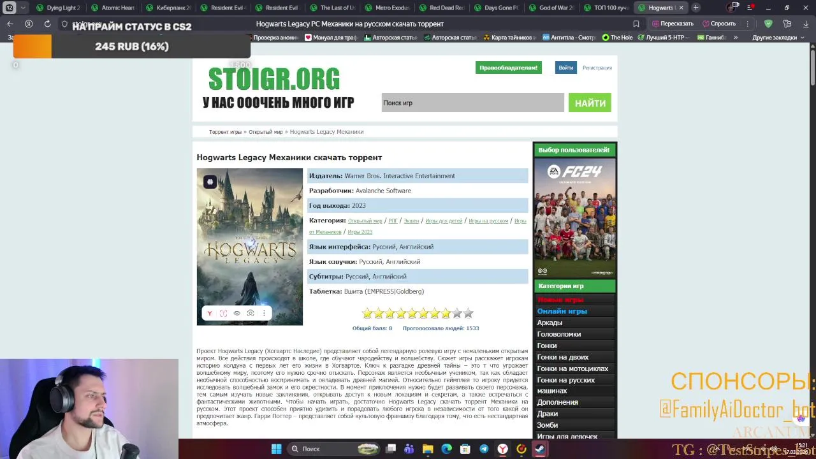Image resolution: width=816 pixels, height=459 pixels.
Task: Click the Yandex search icon on the cover image
Action: tap(210, 313)
